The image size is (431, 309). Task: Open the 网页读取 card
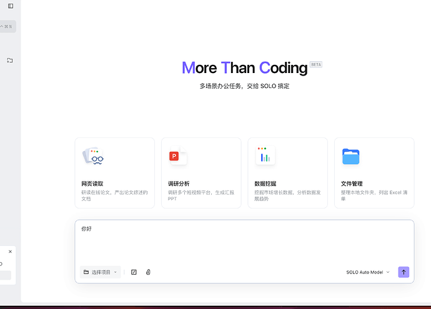(x=115, y=173)
